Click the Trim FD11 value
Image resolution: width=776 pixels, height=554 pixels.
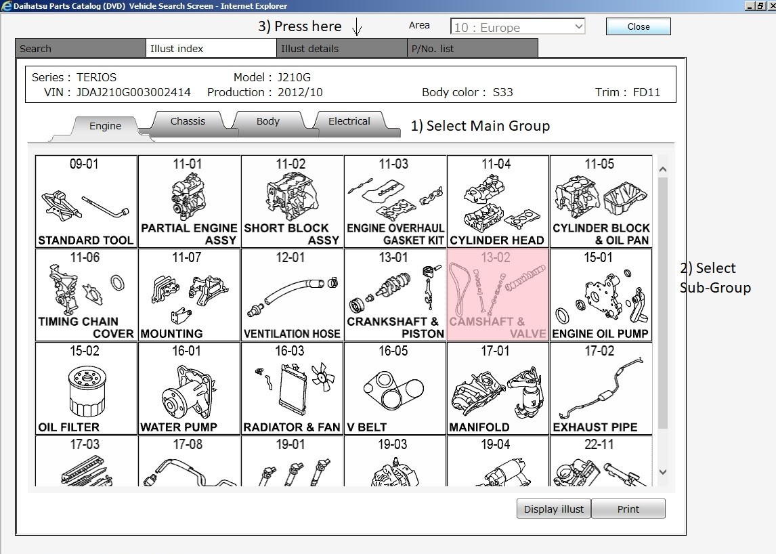click(x=647, y=92)
